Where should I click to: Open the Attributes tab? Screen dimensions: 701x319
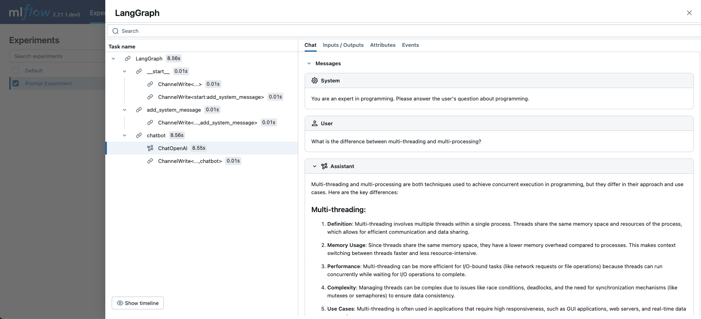(x=383, y=45)
